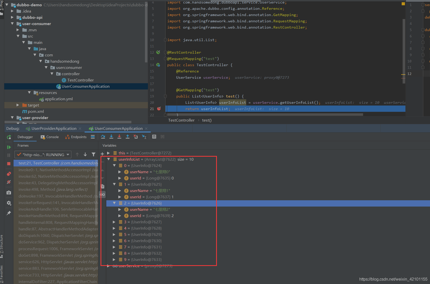The height and width of the screenshot is (284, 430).
Task: Click Drop Frame icon
Action: [x=136, y=137]
